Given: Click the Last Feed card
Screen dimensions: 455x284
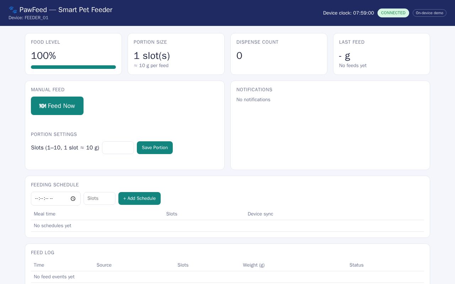Looking at the screenshot, I should pyautogui.click(x=381, y=54).
